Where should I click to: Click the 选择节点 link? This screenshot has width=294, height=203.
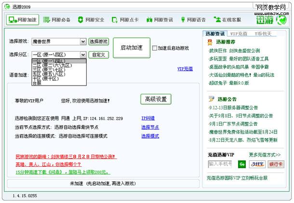pos(150,127)
